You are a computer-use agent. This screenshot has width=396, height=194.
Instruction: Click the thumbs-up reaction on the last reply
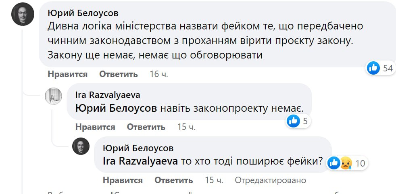click(334, 163)
